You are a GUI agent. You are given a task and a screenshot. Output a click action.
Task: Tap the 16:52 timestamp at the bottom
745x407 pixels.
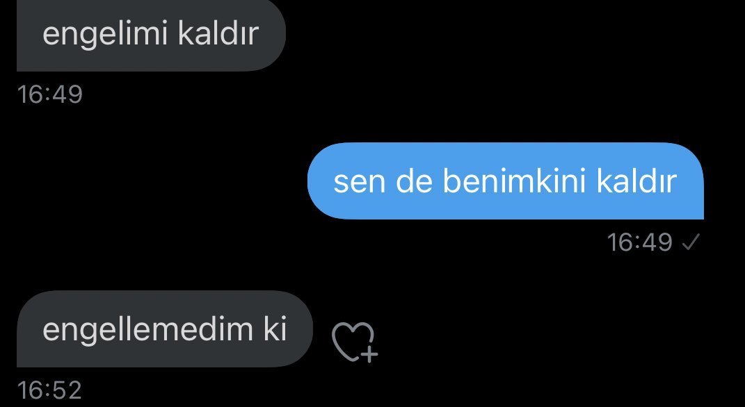coord(50,390)
